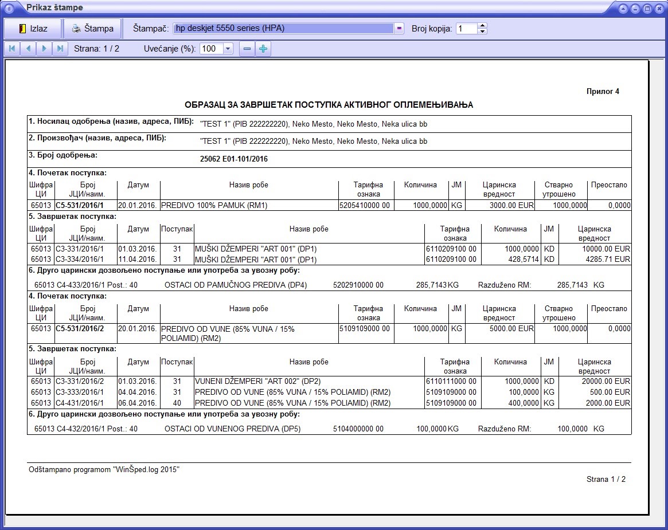This screenshot has width=668, height=530.
Task: Decrease the Broj kopija copies count
Action: [x=482, y=32]
